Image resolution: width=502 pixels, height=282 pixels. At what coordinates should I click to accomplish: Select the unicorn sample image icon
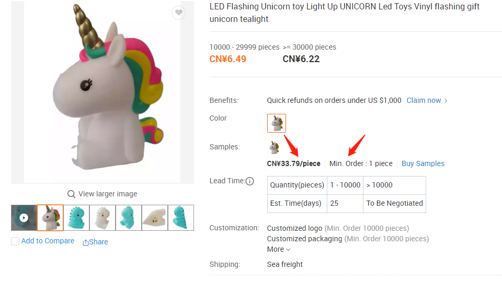coord(274,147)
